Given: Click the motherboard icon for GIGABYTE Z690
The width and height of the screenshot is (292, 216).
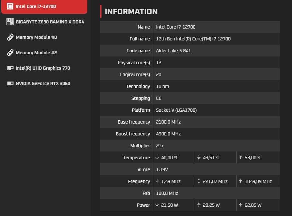Looking at the screenshot, I should coord(10,22).
